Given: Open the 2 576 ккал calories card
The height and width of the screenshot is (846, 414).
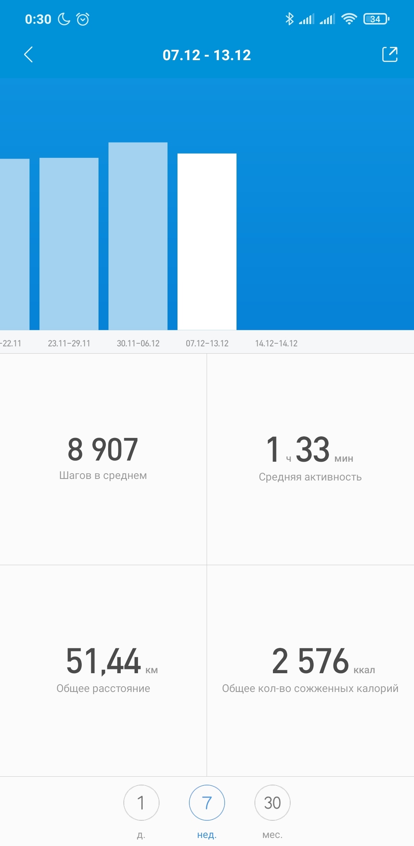Looking at the screenshot, I should pyautogui.click(x=310, y=671).
